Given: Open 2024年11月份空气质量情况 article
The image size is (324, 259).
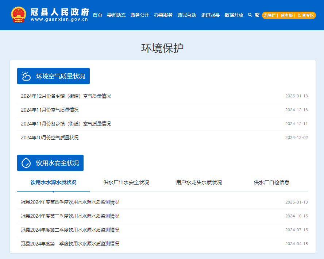Looking at the screenshot, I should click(50, 110).
